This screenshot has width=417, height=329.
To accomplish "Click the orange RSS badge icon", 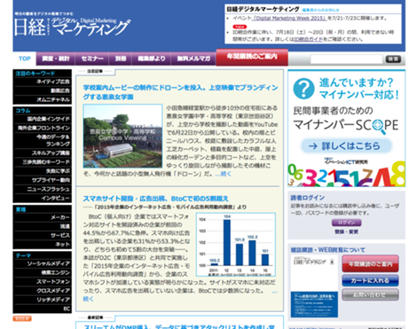I will (22, 318).
